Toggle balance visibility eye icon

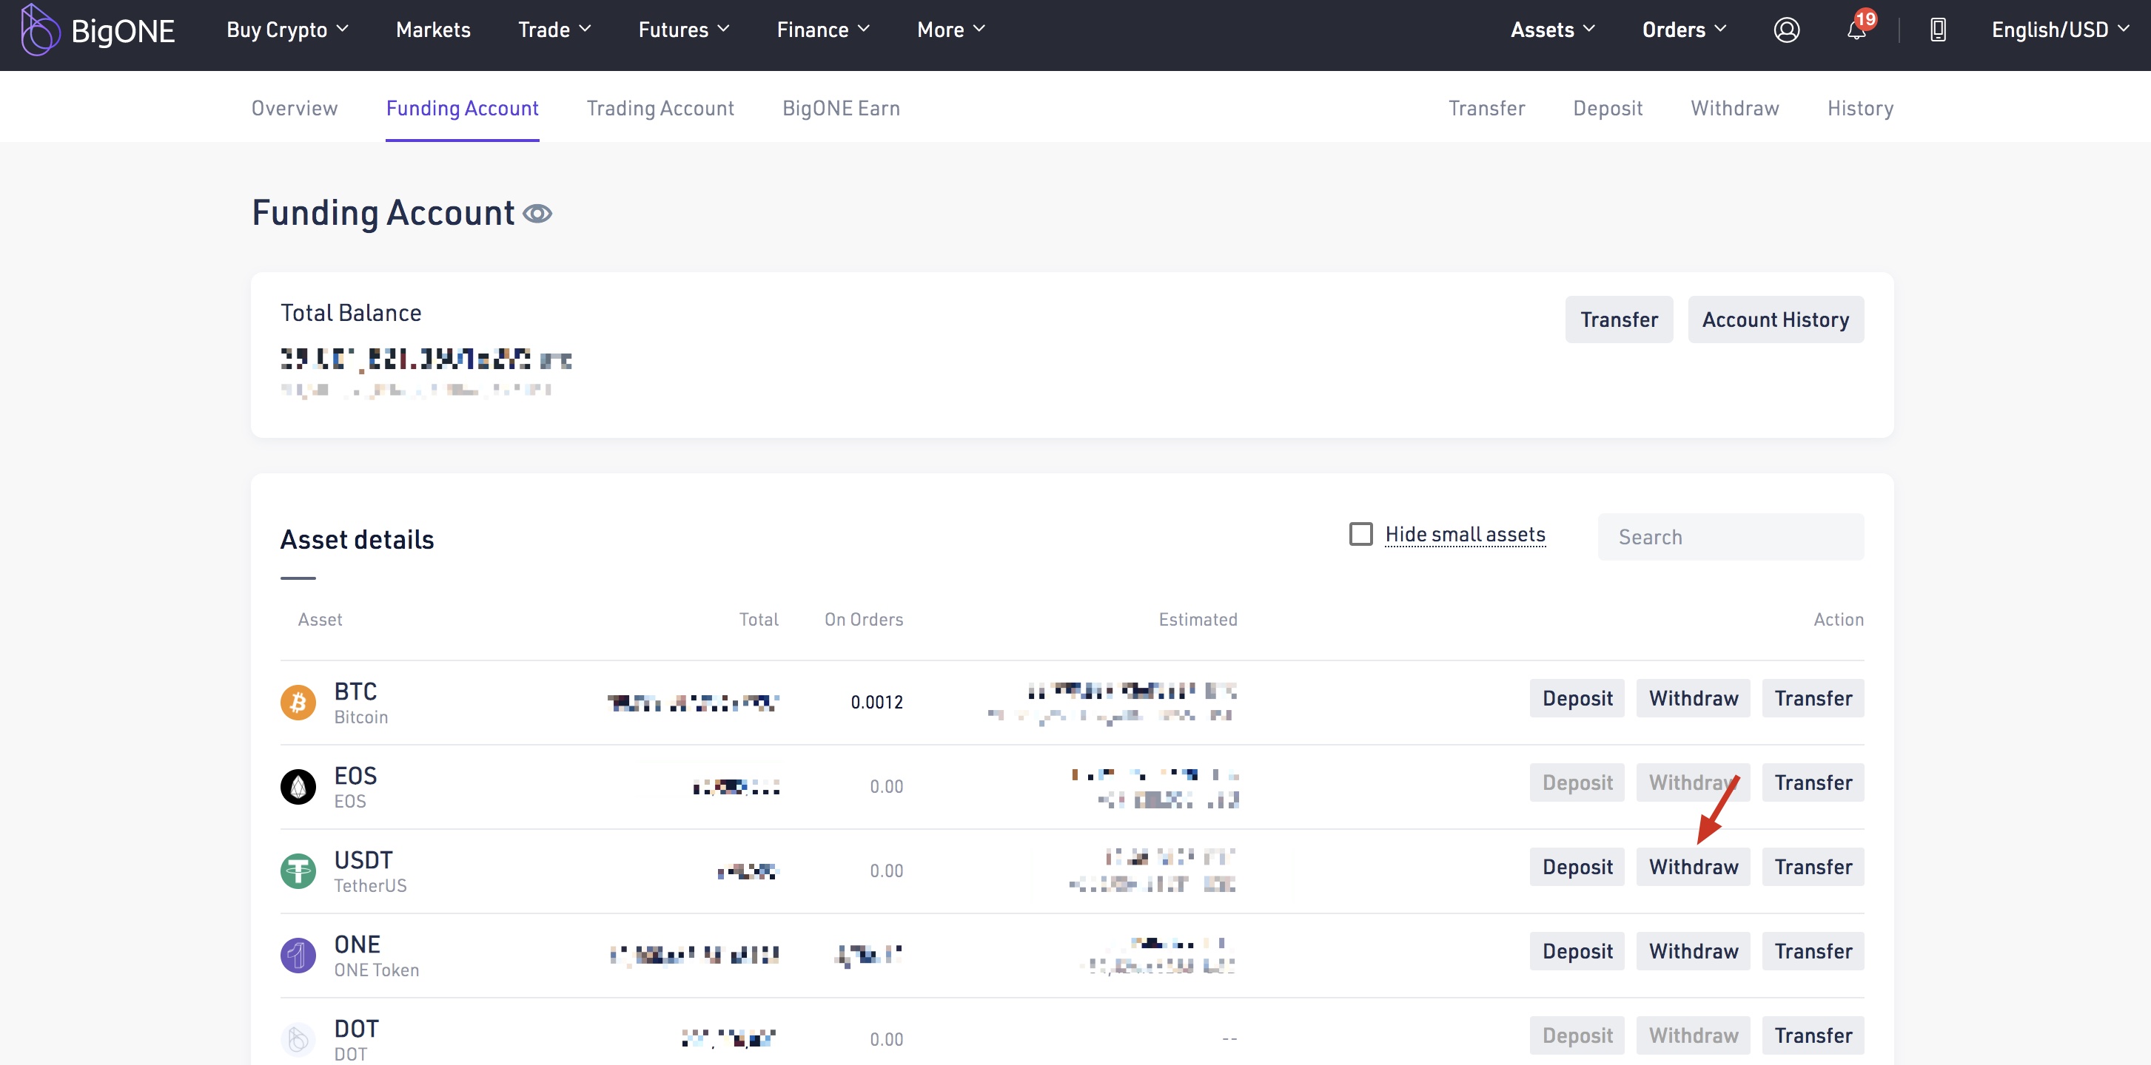pos(537,214)
